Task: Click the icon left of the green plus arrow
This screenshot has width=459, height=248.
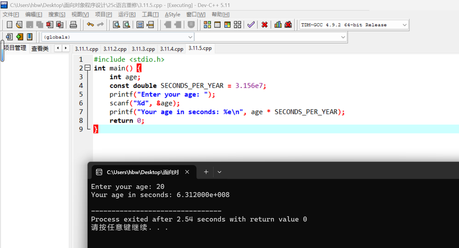Action: 9,37
